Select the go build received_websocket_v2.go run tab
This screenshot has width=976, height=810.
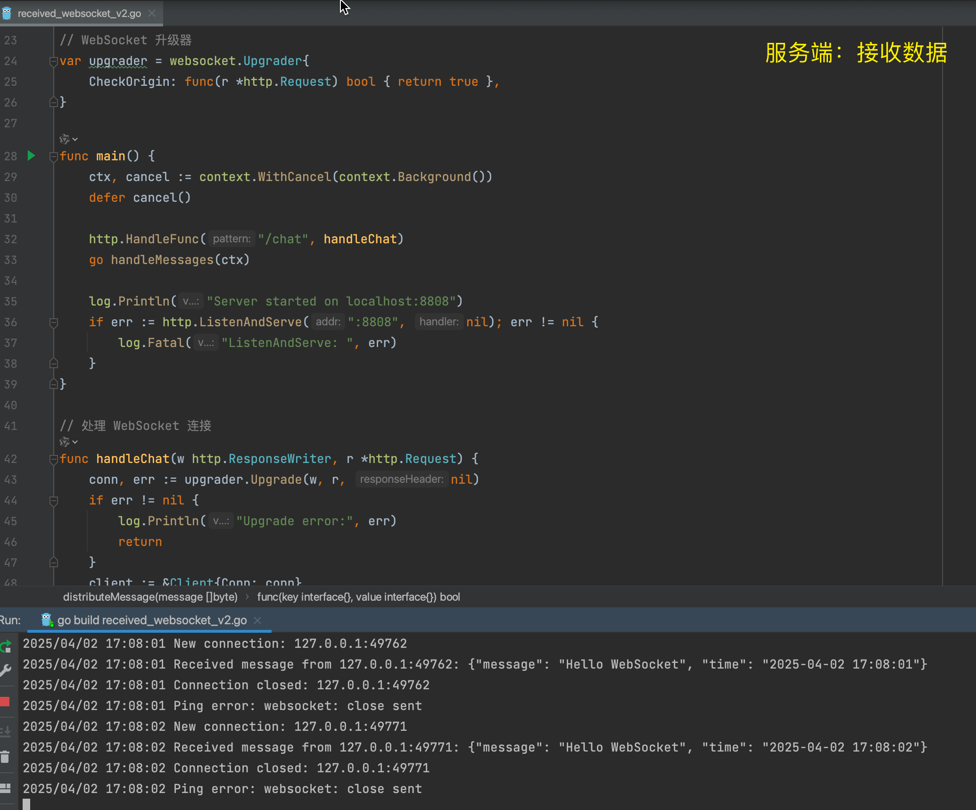tap(152, 620)
